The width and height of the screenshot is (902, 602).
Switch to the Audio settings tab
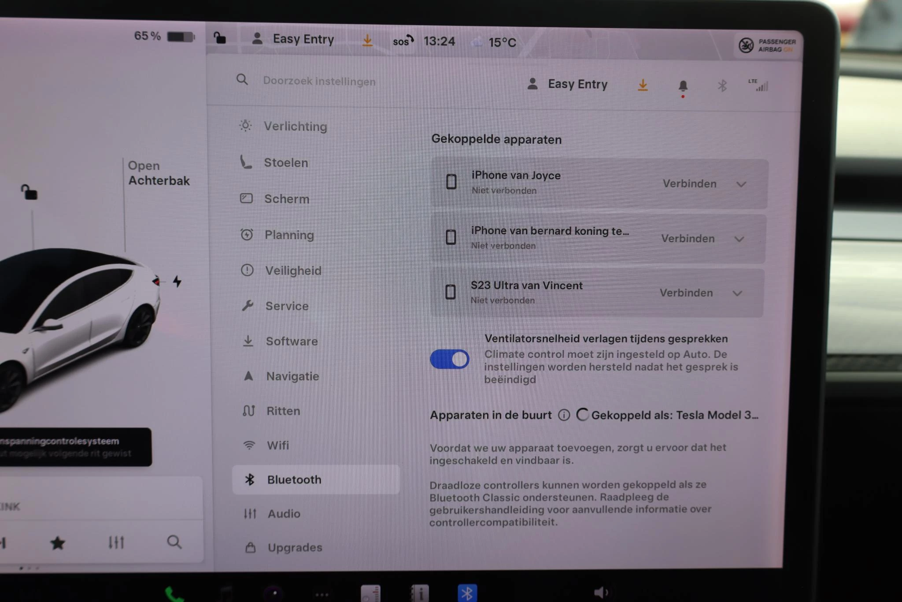coord(285,513)
